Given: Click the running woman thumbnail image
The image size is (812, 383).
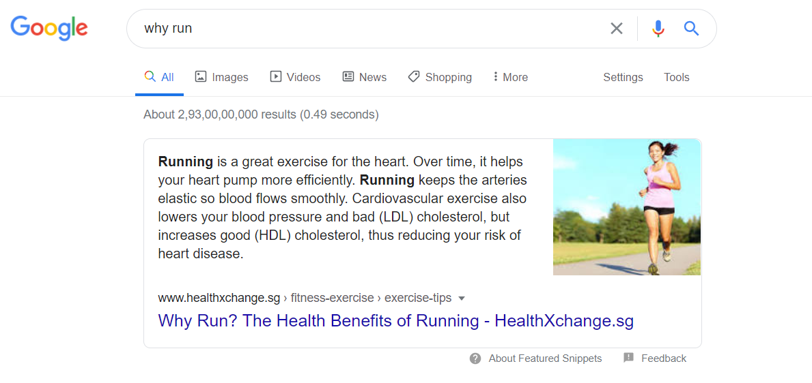Looking at the screenshot, I should tap(626, 207).
